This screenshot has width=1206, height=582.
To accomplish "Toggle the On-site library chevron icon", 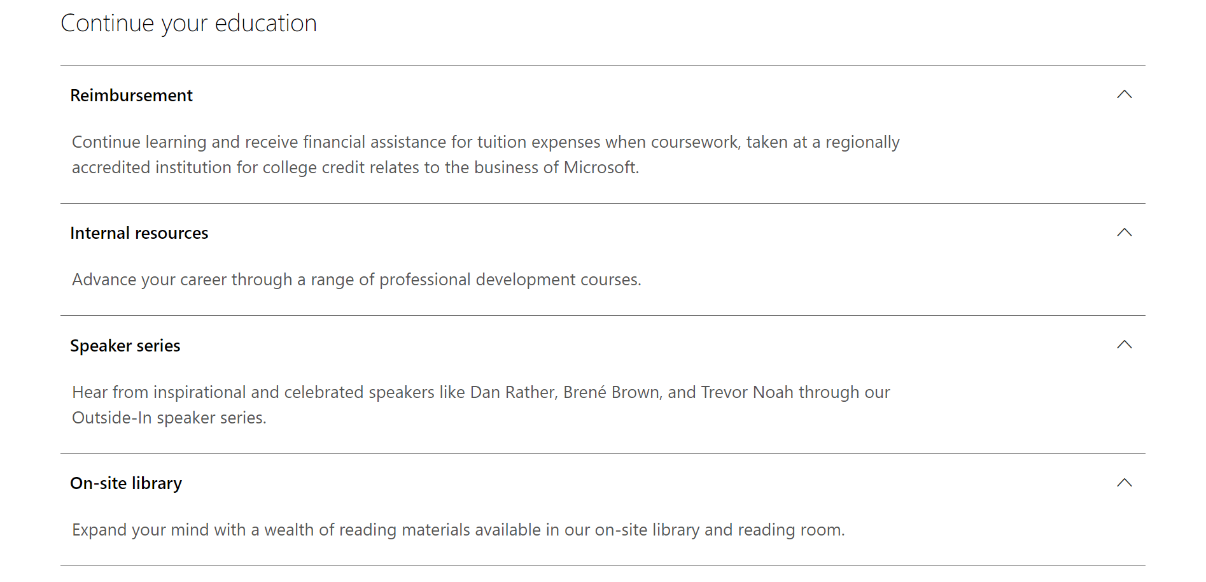I will 1125,483.
